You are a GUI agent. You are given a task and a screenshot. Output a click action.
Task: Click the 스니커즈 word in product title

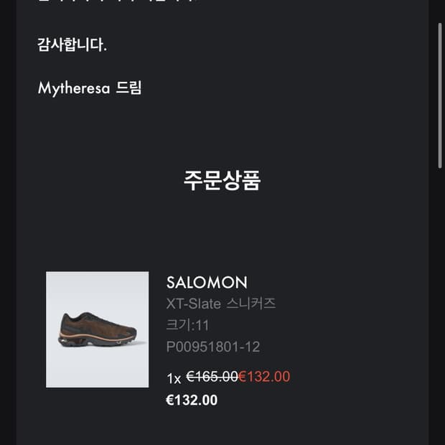(251, 304)
